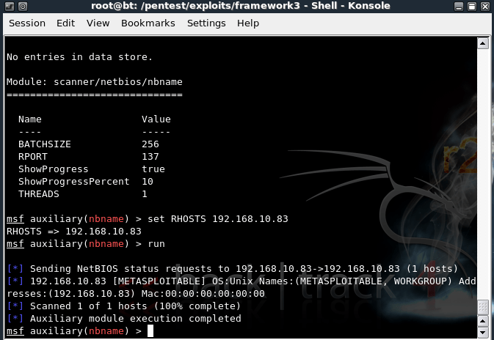The image size is (494, 340).
Task: Click the ShowProgressPercent value 10
Action: [x=148, y=182]
